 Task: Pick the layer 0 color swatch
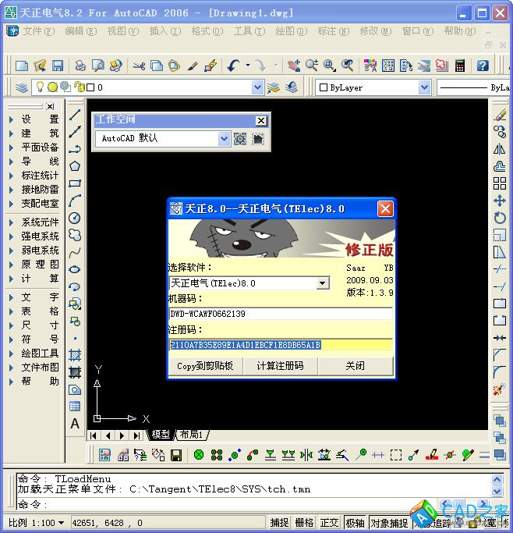click(x=90, y=87)
